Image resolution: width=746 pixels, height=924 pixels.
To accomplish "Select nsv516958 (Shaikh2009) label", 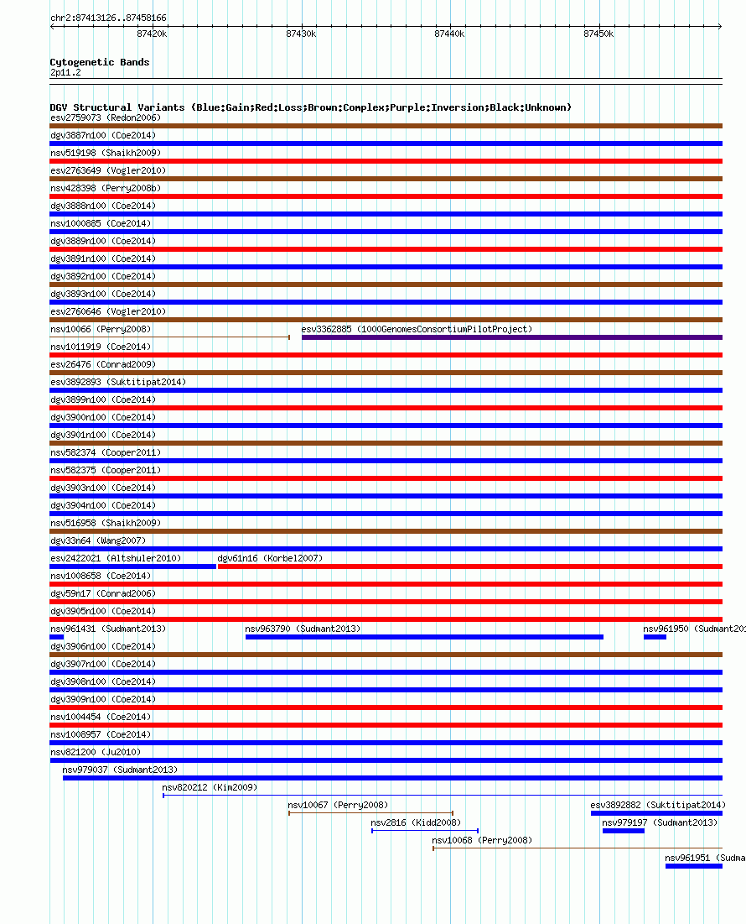I will [106, 525].
